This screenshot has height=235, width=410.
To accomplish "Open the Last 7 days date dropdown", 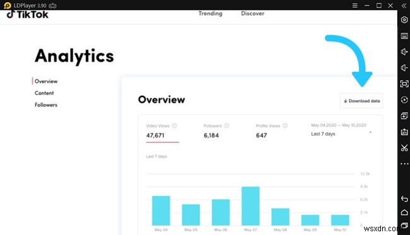I will pyautogui.click(x=341, y=134).
